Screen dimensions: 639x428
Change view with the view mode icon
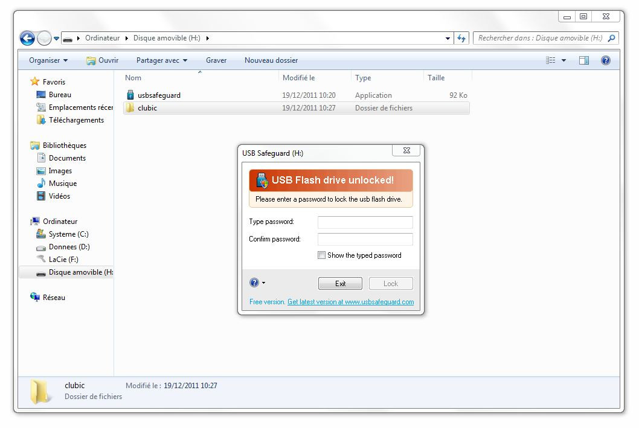tap(551, 60)
